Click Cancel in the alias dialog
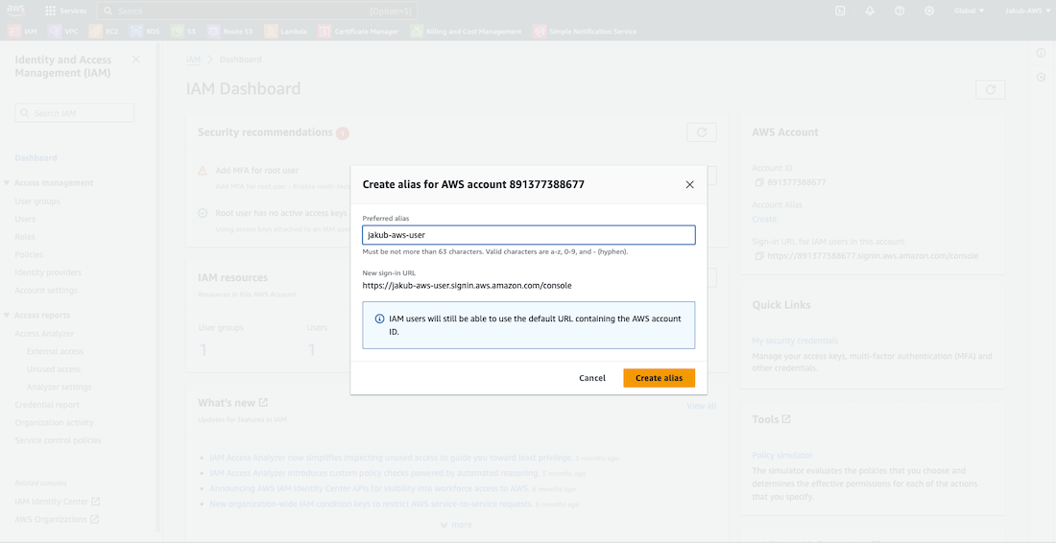This screenshot has height=543, width=1056. coord(592,378)
